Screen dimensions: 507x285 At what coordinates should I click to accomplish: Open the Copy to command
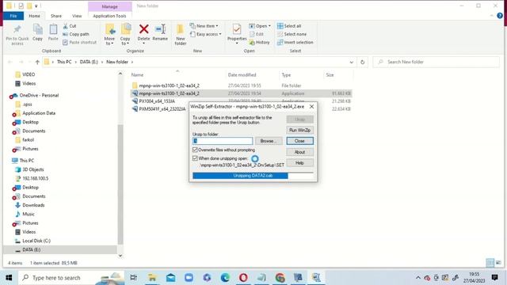pyautogui.click(x=125, y=35)
